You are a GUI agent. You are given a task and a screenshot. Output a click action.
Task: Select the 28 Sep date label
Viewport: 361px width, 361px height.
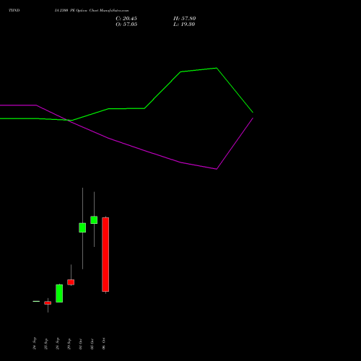(x=58, y=344)
